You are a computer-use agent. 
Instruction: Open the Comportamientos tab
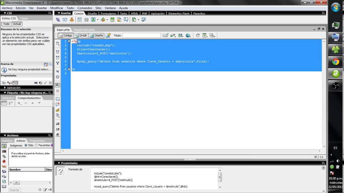point(29,98)
